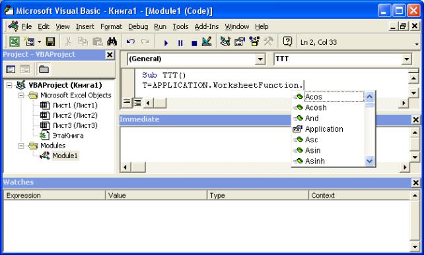The height and width of the screenshot is (255, 424).
Task: Click autocomplete list scroll up arrow
Action: (369, 97)
